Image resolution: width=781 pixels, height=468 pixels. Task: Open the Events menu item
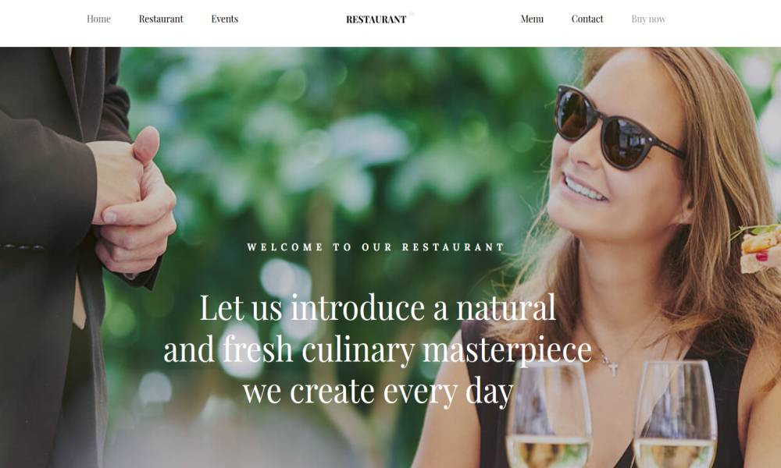[225, 19]
